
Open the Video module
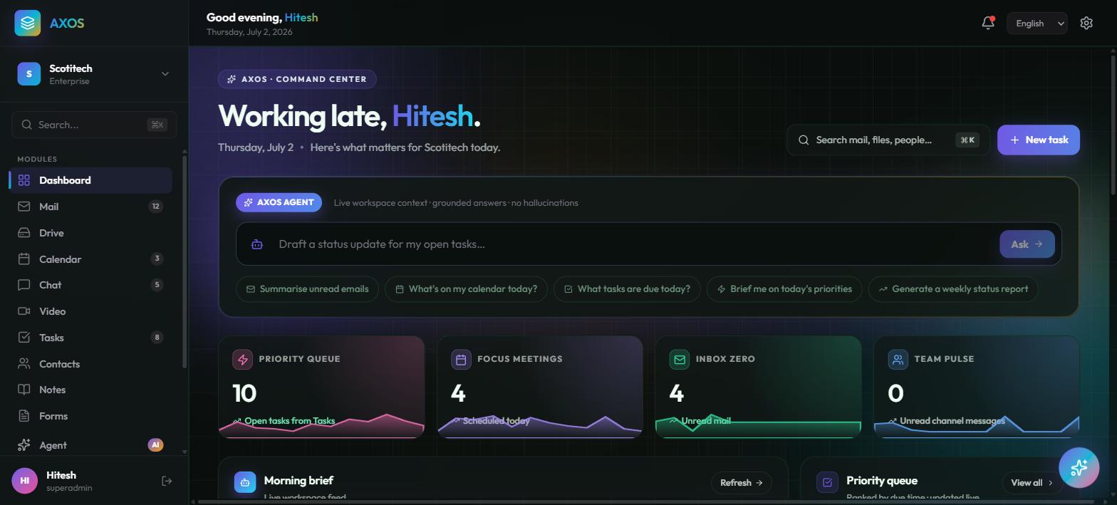[90, 311]
